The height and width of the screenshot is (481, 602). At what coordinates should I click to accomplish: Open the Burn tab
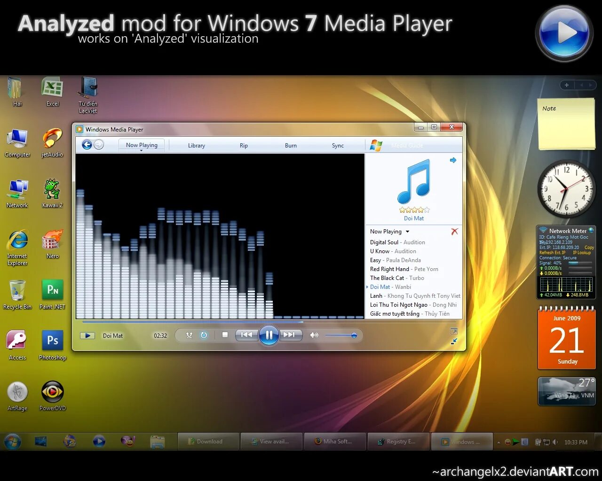coord(291,146)
